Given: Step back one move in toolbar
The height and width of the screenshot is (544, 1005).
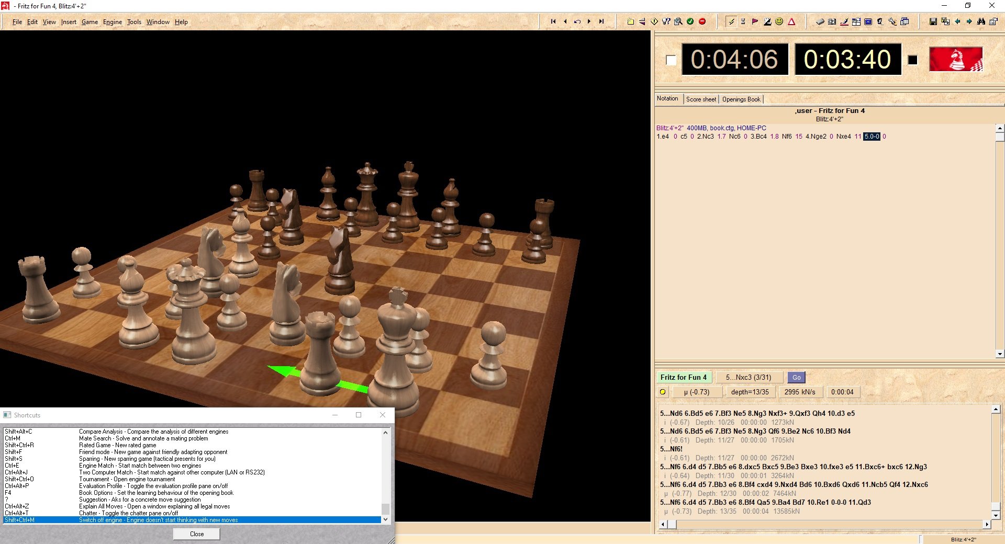Looking at the screenshot, I should [565, 21].
